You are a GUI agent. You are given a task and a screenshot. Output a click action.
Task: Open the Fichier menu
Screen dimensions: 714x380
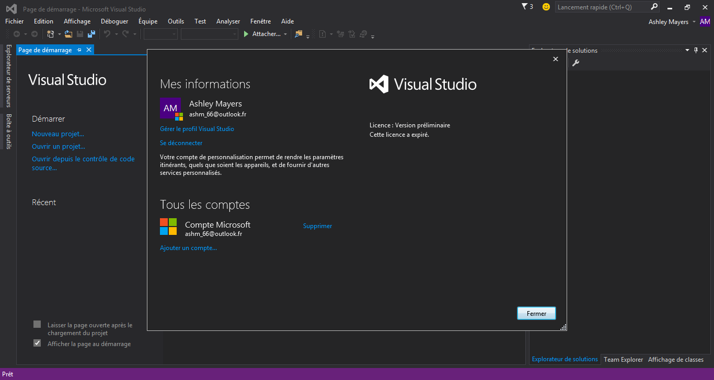pos(15,21)
